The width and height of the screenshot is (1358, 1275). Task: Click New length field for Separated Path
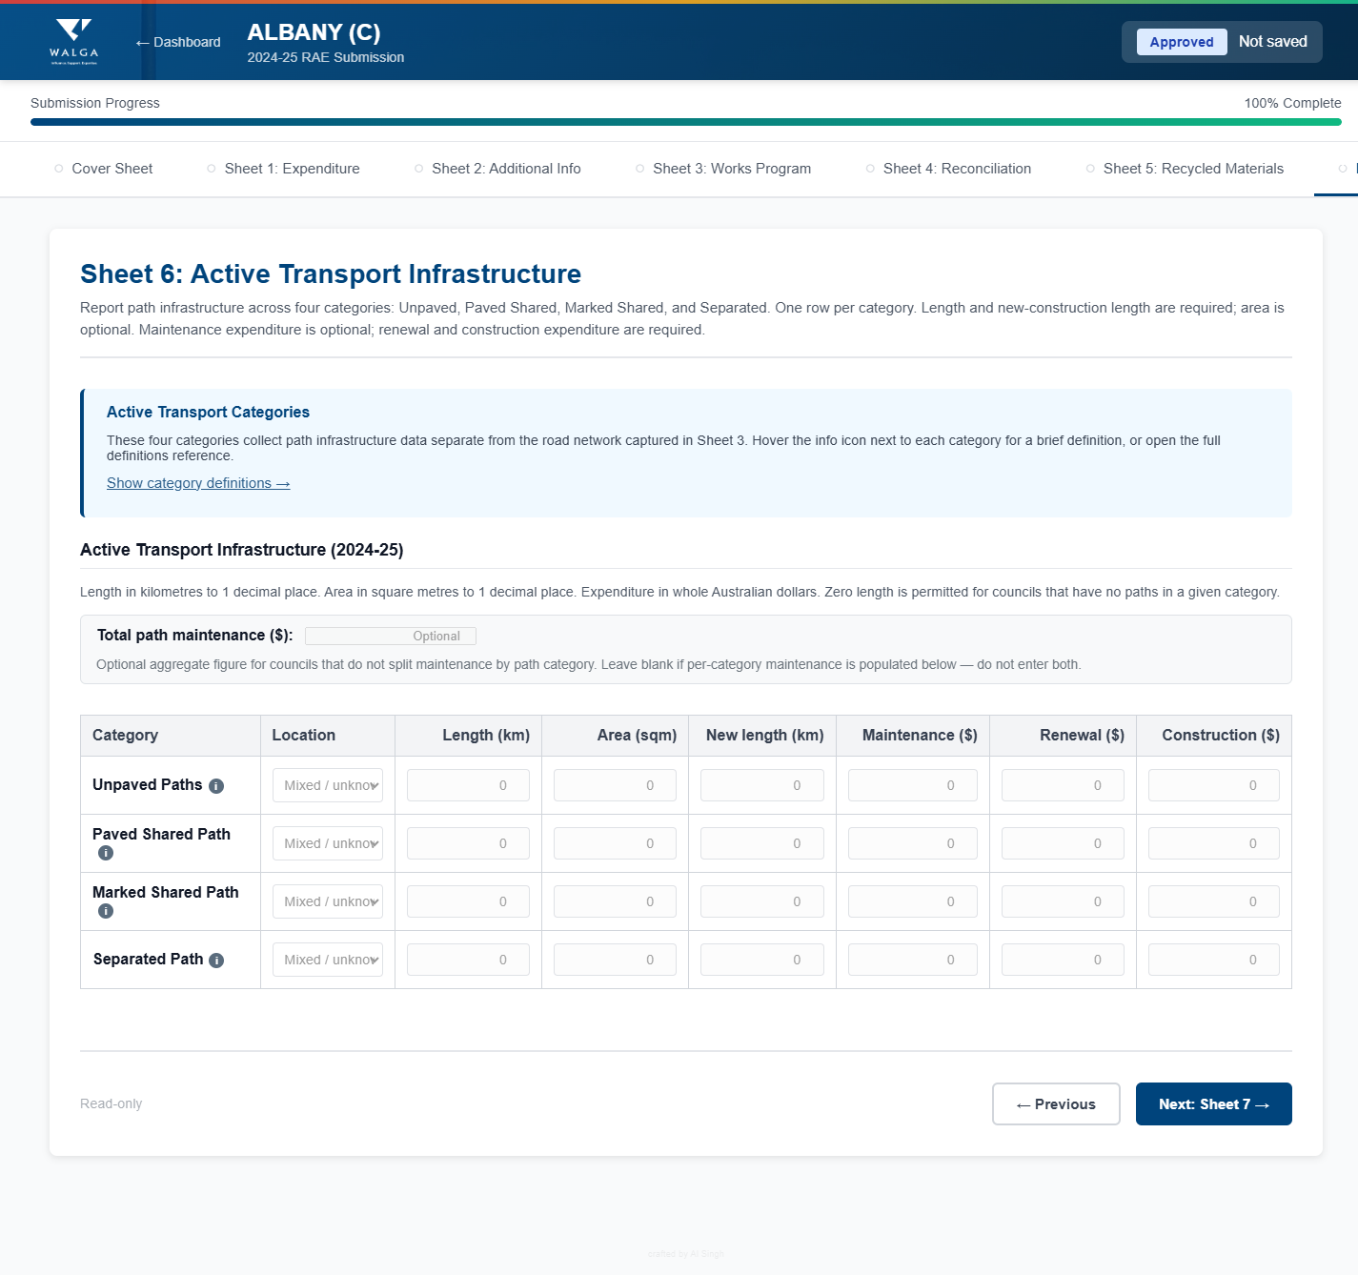coord(761,960)
